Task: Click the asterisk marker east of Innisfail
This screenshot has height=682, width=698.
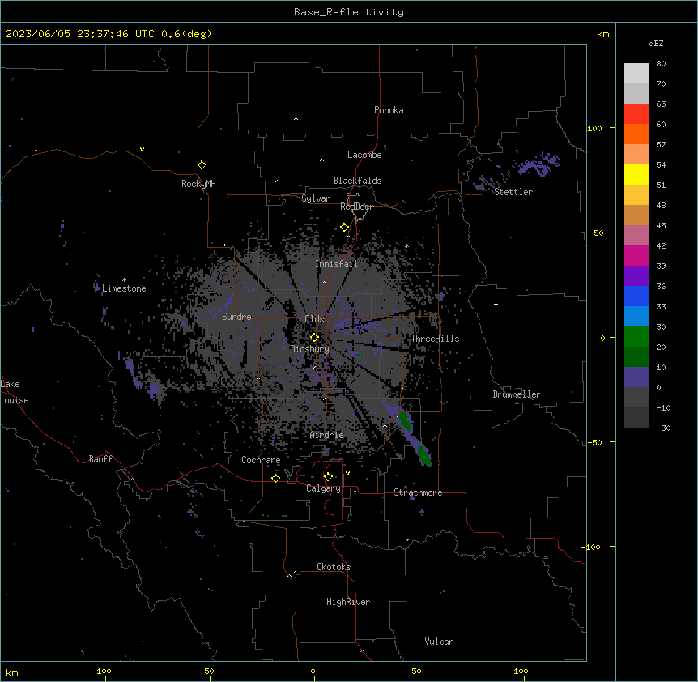Action: click(x=406, y=245)
